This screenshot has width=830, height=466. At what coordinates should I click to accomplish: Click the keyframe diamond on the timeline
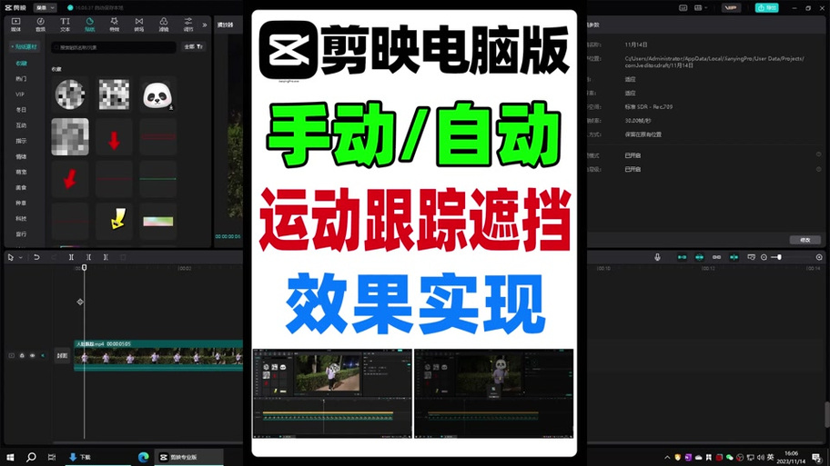coord(80,302)
